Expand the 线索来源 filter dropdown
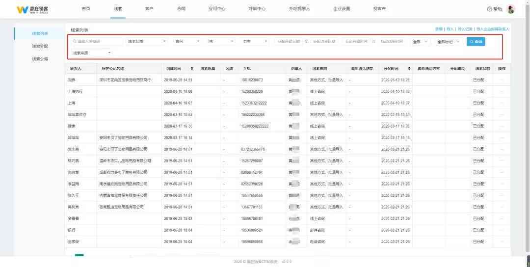Screen dimensions: 530x267 coord(92,53)
